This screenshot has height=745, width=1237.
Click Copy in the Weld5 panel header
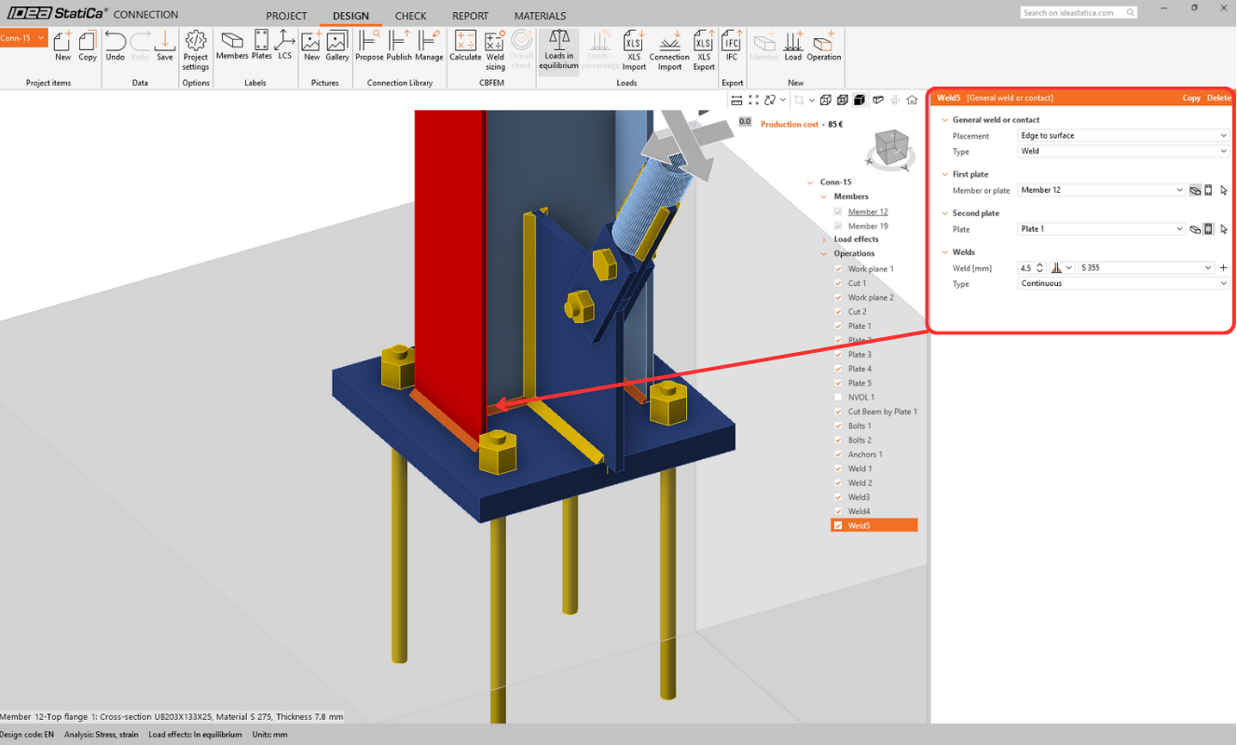tap(1191, 98)
